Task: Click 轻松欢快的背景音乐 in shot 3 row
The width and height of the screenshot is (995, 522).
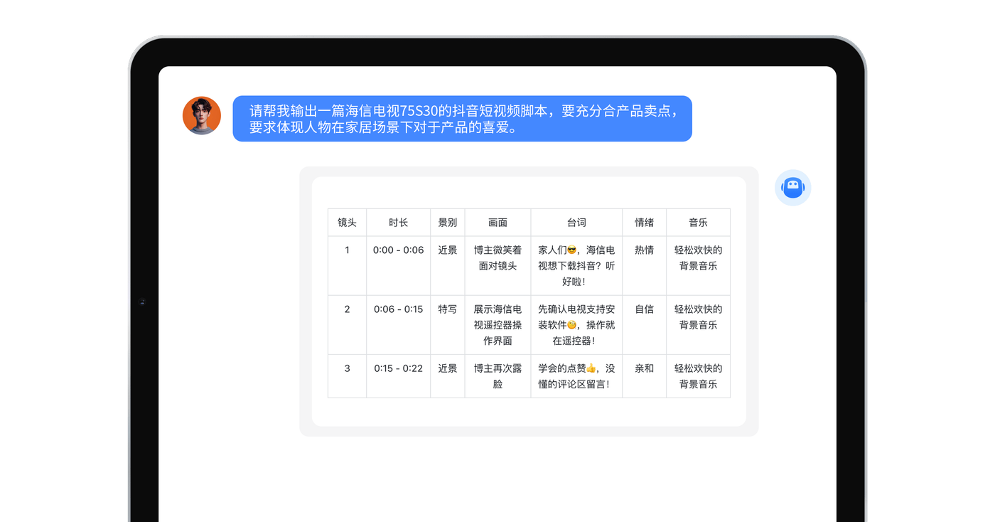Action: click(698, 376)
